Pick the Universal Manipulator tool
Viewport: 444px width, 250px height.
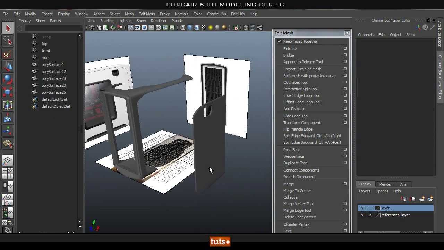[8, 105]
